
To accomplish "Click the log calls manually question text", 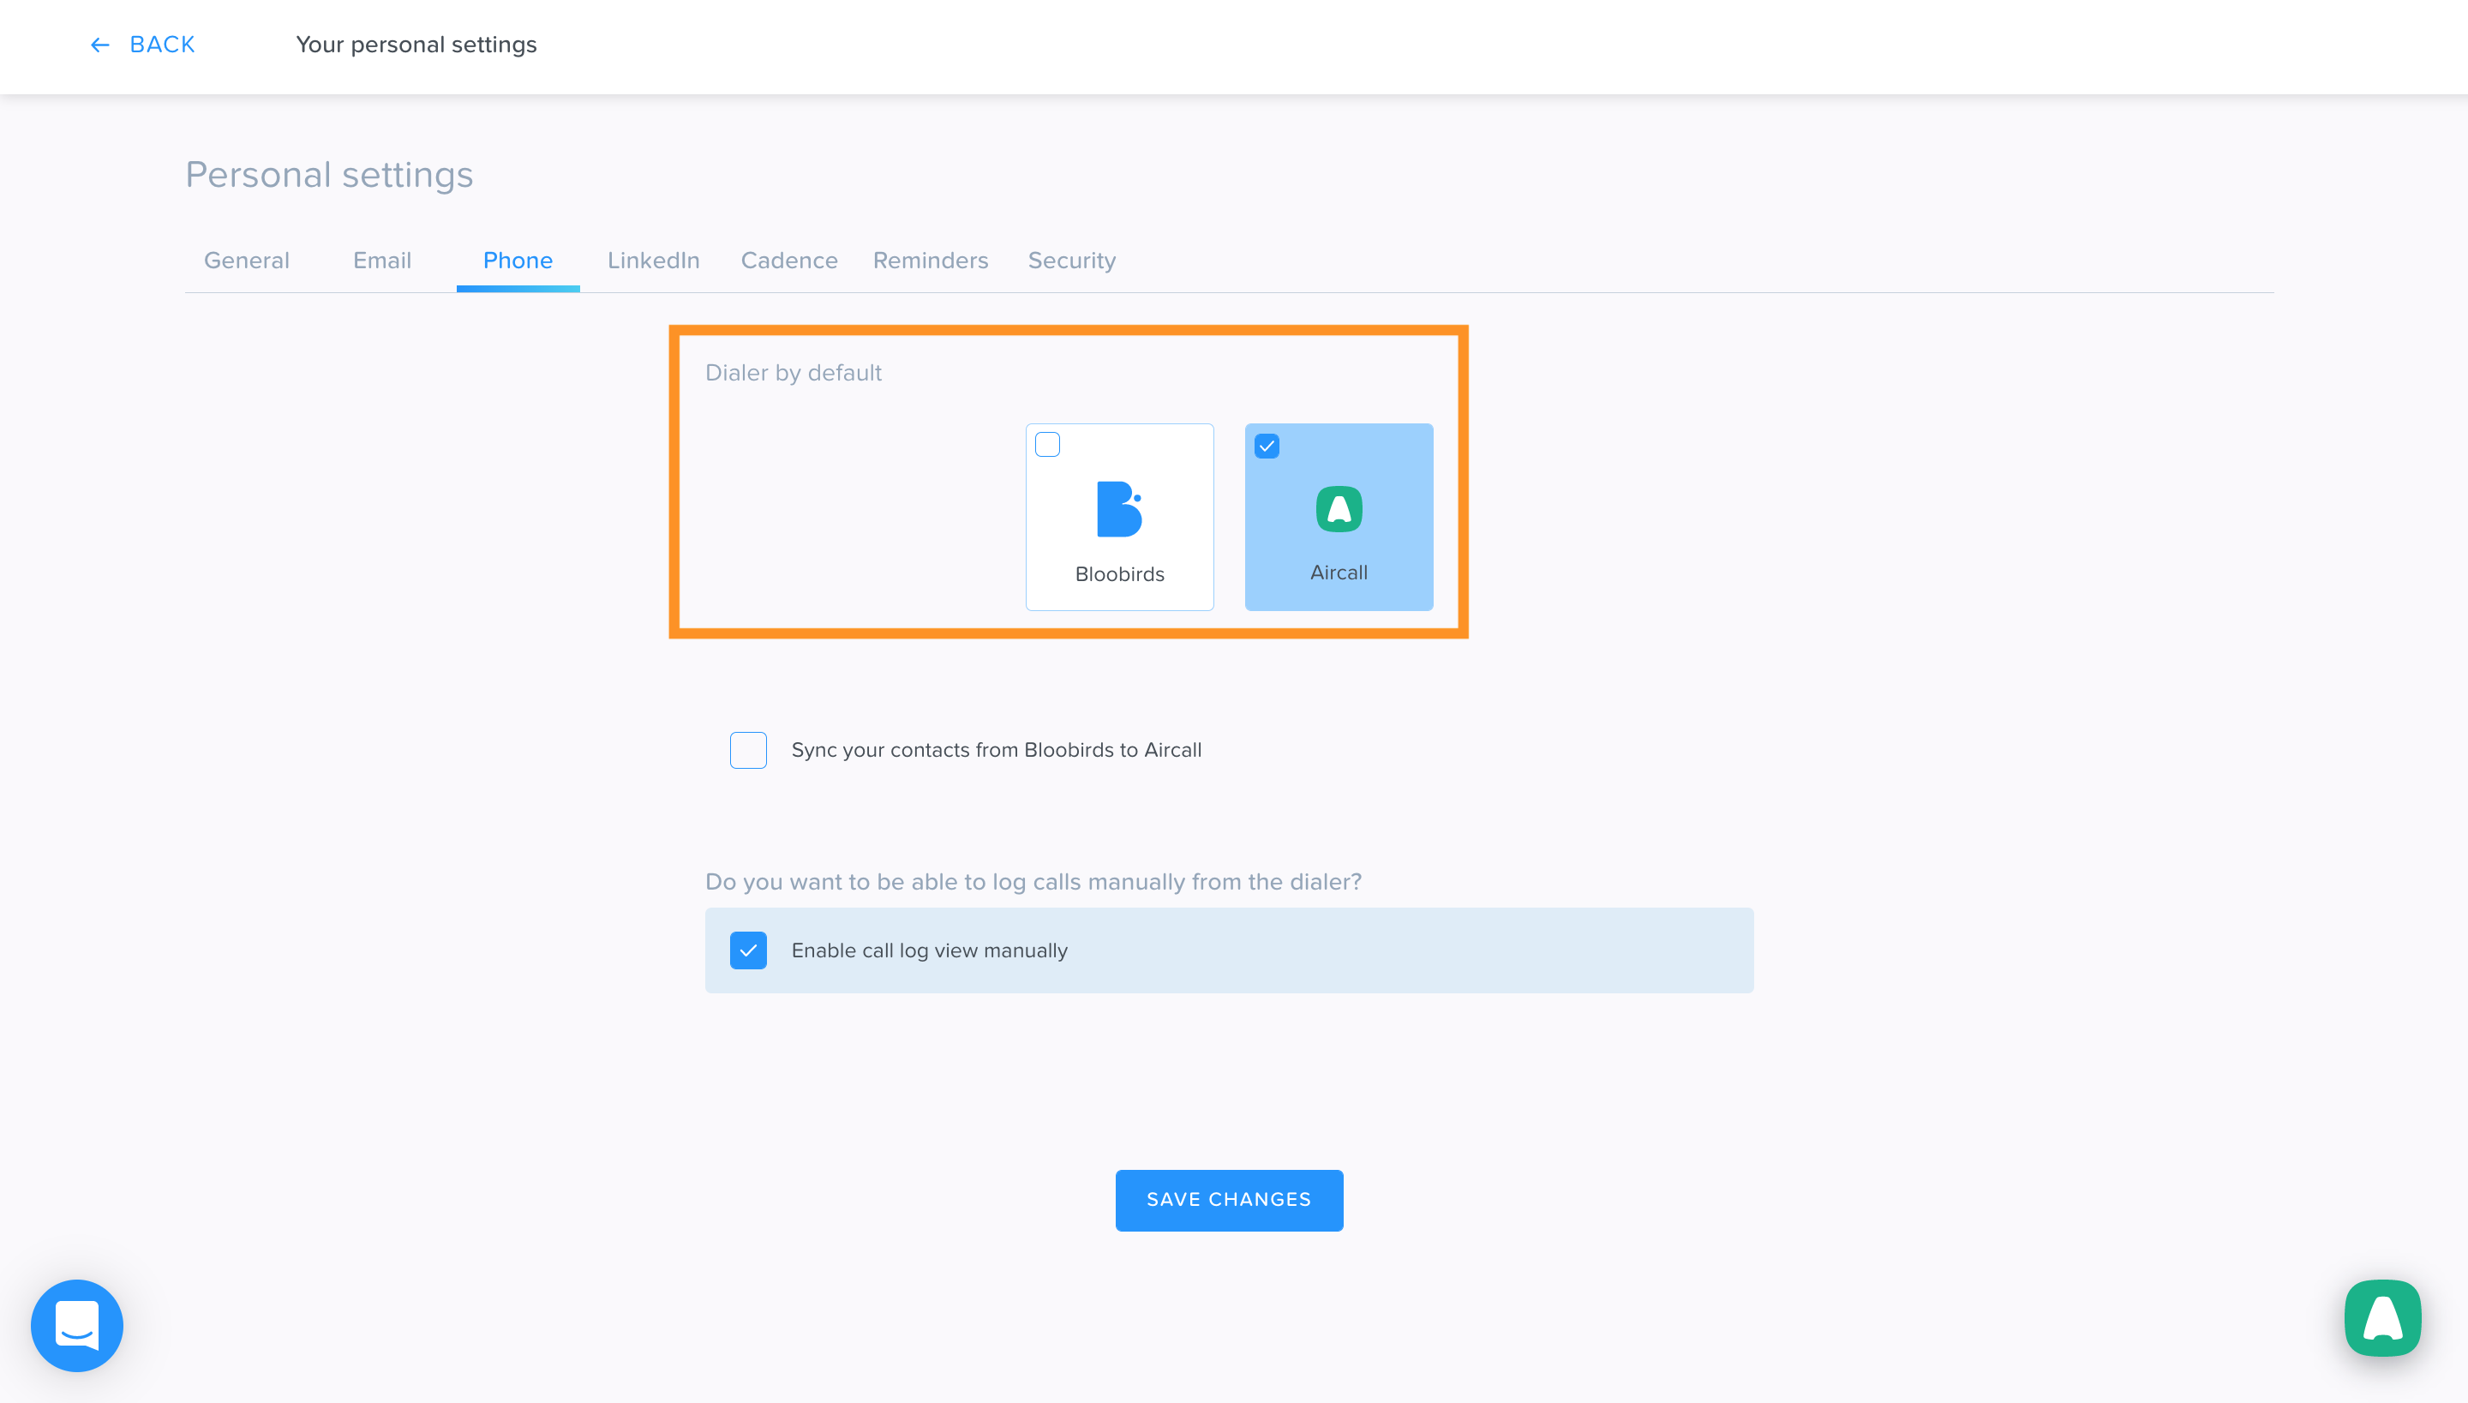I will [x=1033, y=882].
